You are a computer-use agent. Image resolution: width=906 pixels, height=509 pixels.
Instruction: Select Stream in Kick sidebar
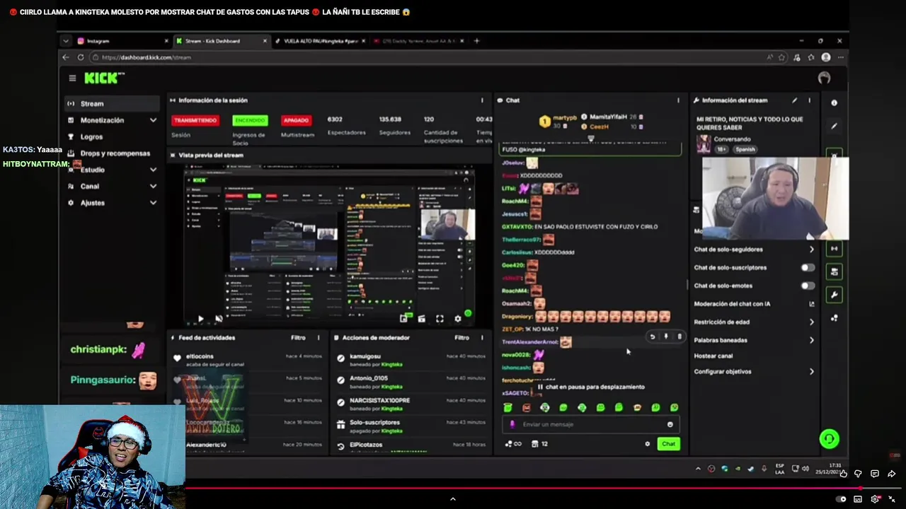pos(112,104)
